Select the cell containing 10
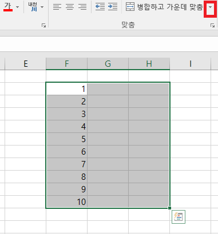 (66, 201)
